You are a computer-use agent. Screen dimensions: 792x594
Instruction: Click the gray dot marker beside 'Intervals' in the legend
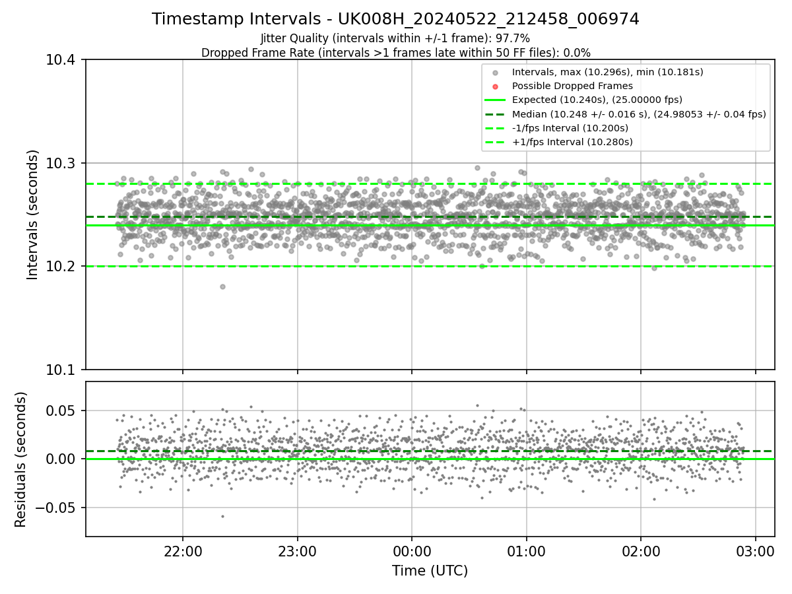[496, 73]
